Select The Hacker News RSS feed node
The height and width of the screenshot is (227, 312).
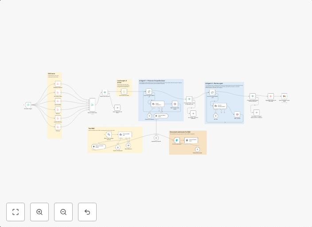click(x=58, y=93)
